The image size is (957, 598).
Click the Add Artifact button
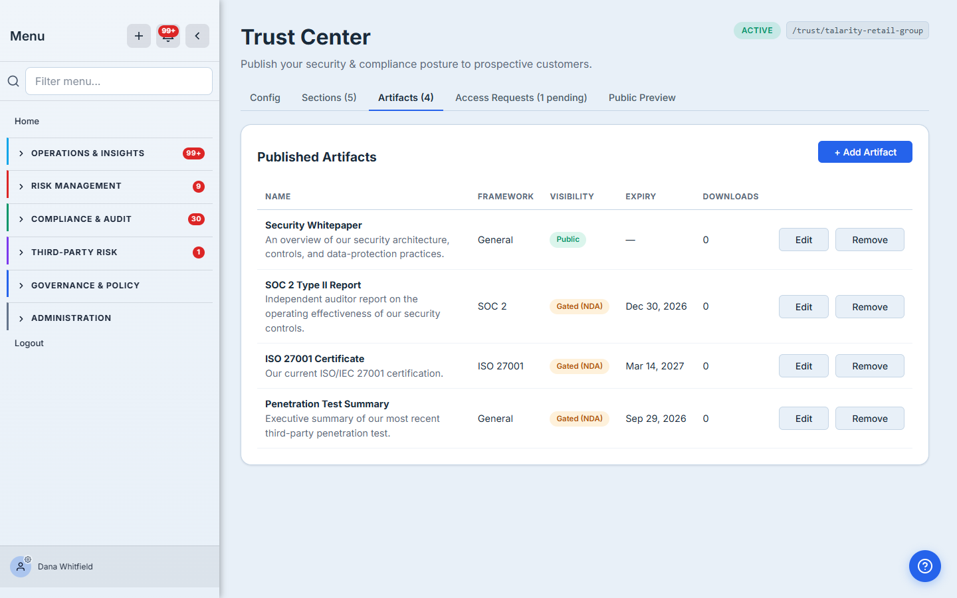(865, 152)
